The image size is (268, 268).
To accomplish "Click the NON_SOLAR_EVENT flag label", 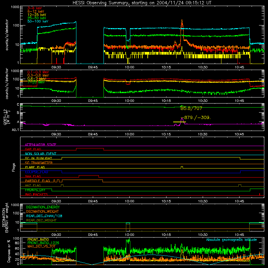I will point(41,154).
